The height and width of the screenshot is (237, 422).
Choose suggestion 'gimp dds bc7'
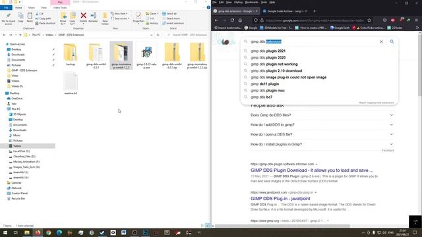(x=261, y=97)
